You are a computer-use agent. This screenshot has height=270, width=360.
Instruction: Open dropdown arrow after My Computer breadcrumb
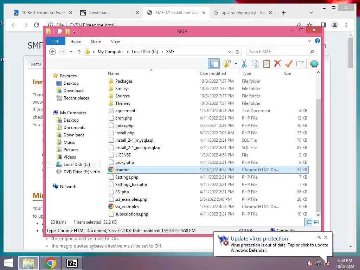tap(128, 52)
